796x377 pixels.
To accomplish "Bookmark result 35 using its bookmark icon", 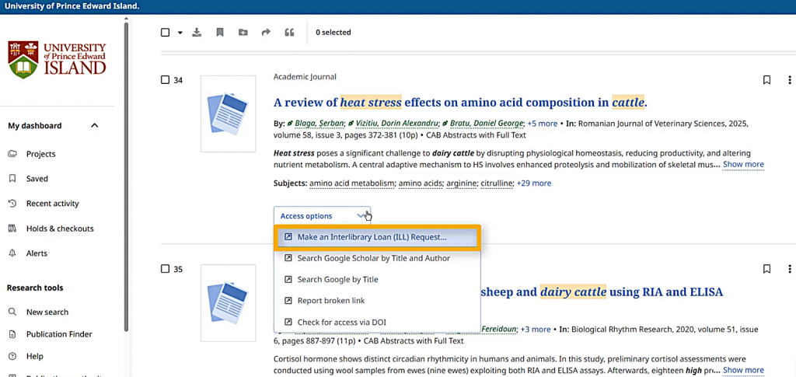I will 766,269.
